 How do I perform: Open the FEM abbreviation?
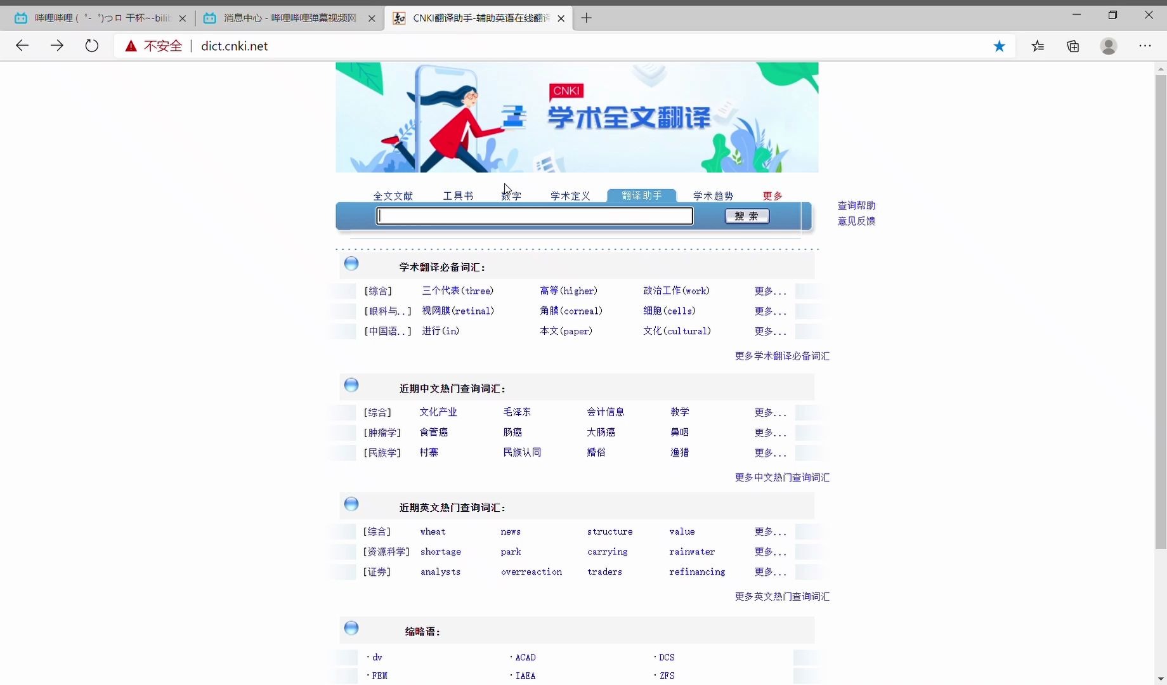pos(379,676)
